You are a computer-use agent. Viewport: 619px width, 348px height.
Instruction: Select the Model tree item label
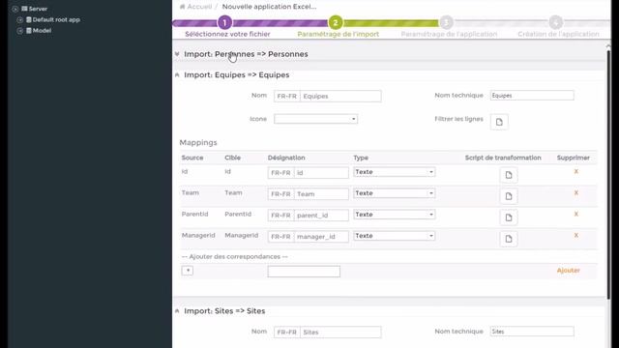click(x=42, y=30)
